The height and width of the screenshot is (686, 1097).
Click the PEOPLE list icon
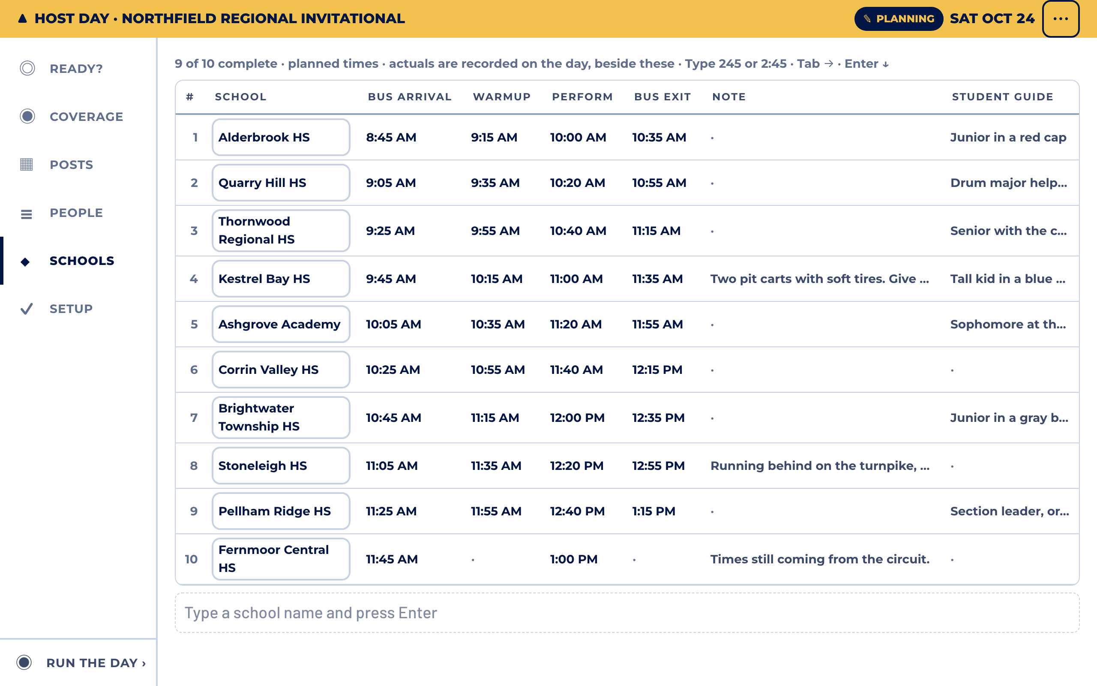click(x=27, y=214)
